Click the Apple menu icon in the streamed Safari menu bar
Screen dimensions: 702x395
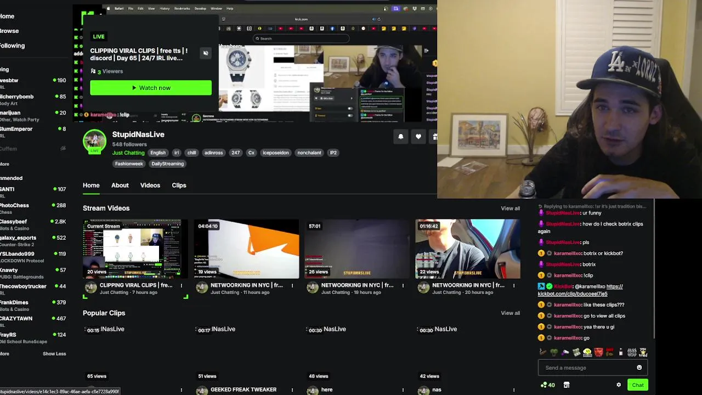[108, 8]
